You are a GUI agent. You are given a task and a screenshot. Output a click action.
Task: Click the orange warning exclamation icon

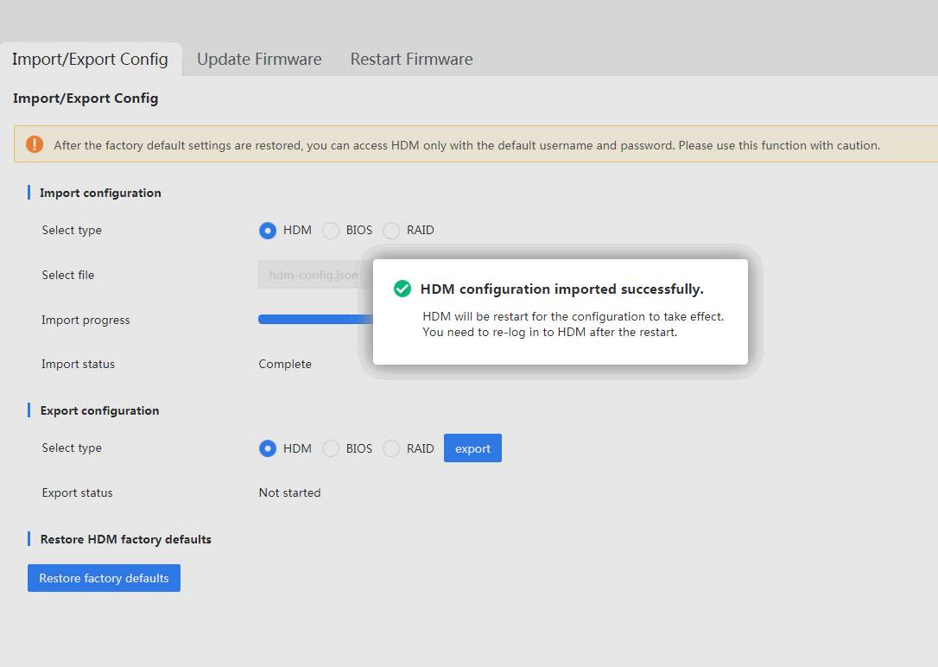pos(35,144)
